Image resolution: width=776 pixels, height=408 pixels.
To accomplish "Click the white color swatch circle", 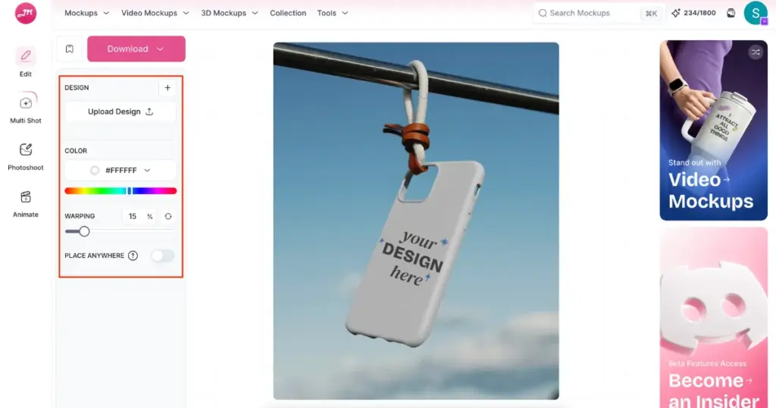I will pos(95,171).
